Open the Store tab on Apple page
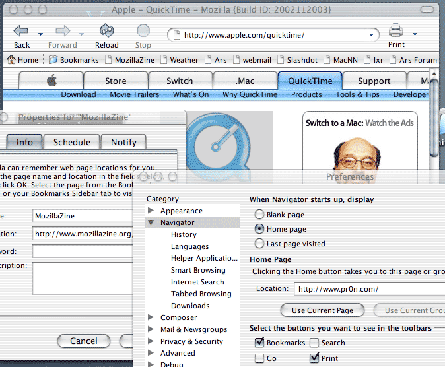Screen dimensions: 445x367 [x=116, y=81]
